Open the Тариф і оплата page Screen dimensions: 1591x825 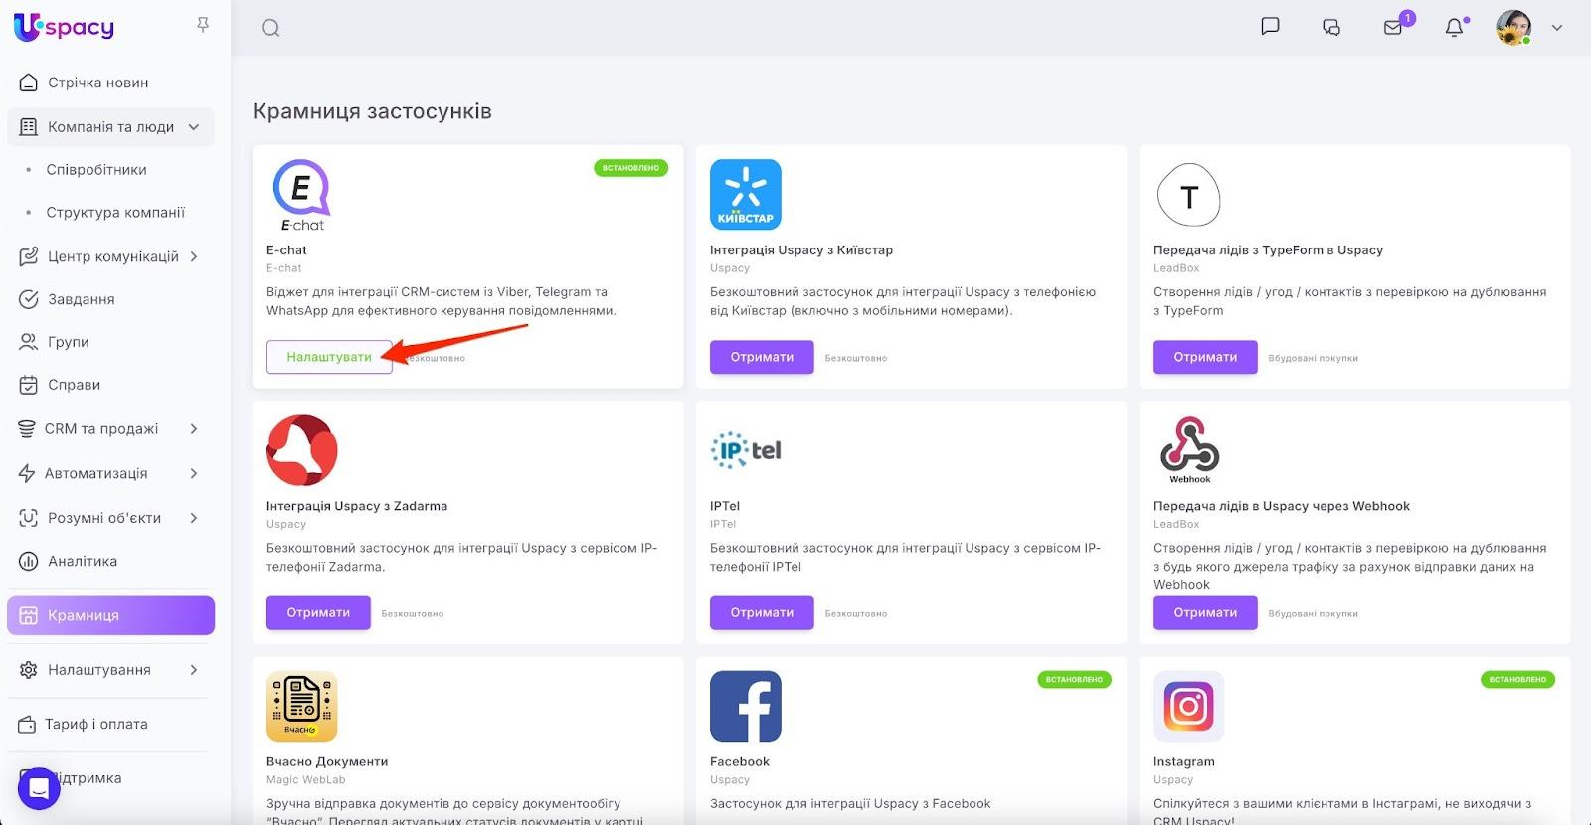[95, 724]
